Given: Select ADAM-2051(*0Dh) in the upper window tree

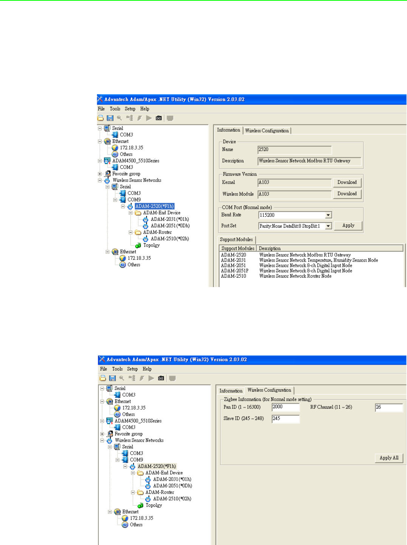Looking at the screenshot, I should point(170,226).
